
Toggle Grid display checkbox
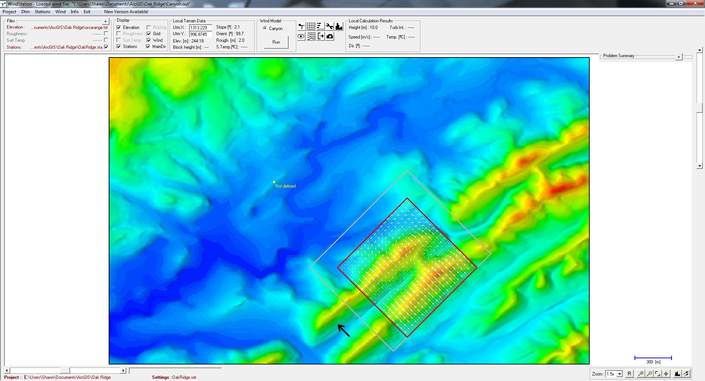tap(148, 34)
